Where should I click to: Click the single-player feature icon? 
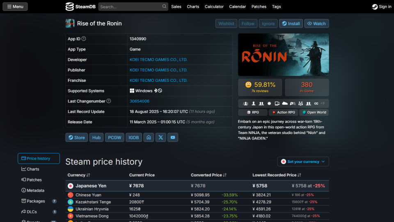pyautogui.click(x=254, y=104)
